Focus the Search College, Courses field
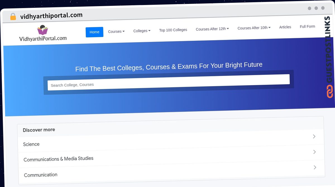Viewport: 335px width, 187px height. coord(169,82)
